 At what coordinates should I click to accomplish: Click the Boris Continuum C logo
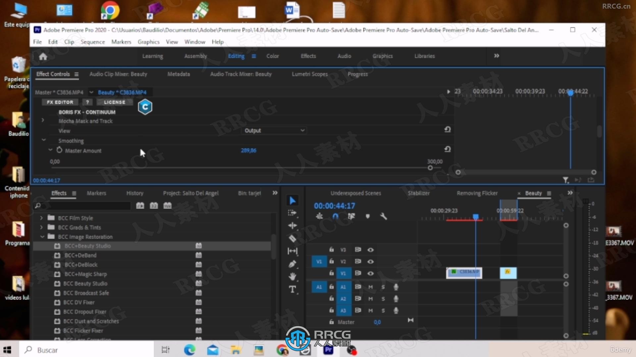click(x=145, y=107)
